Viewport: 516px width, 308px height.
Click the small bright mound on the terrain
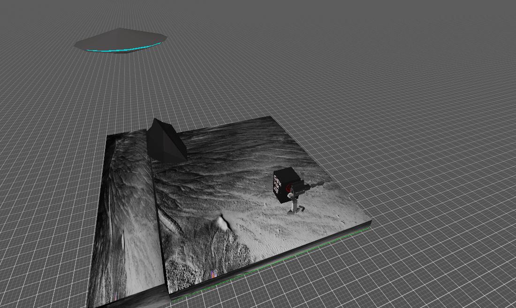tap(222, 221)
